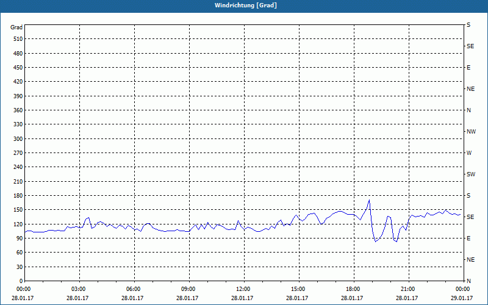The width and height of the screenshot is (488, 305).
Task: Select the E compass label level with 90
Action: coord(468,239)
